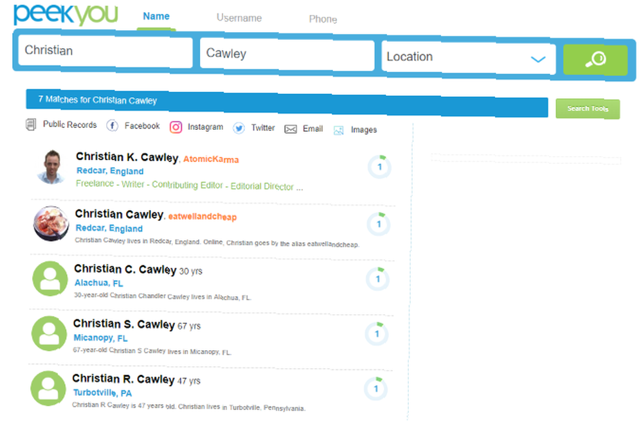The image size is (643, 426).
Task: Click green avatar of Christian S. Cawley
Action: click(x=50, y=333)
